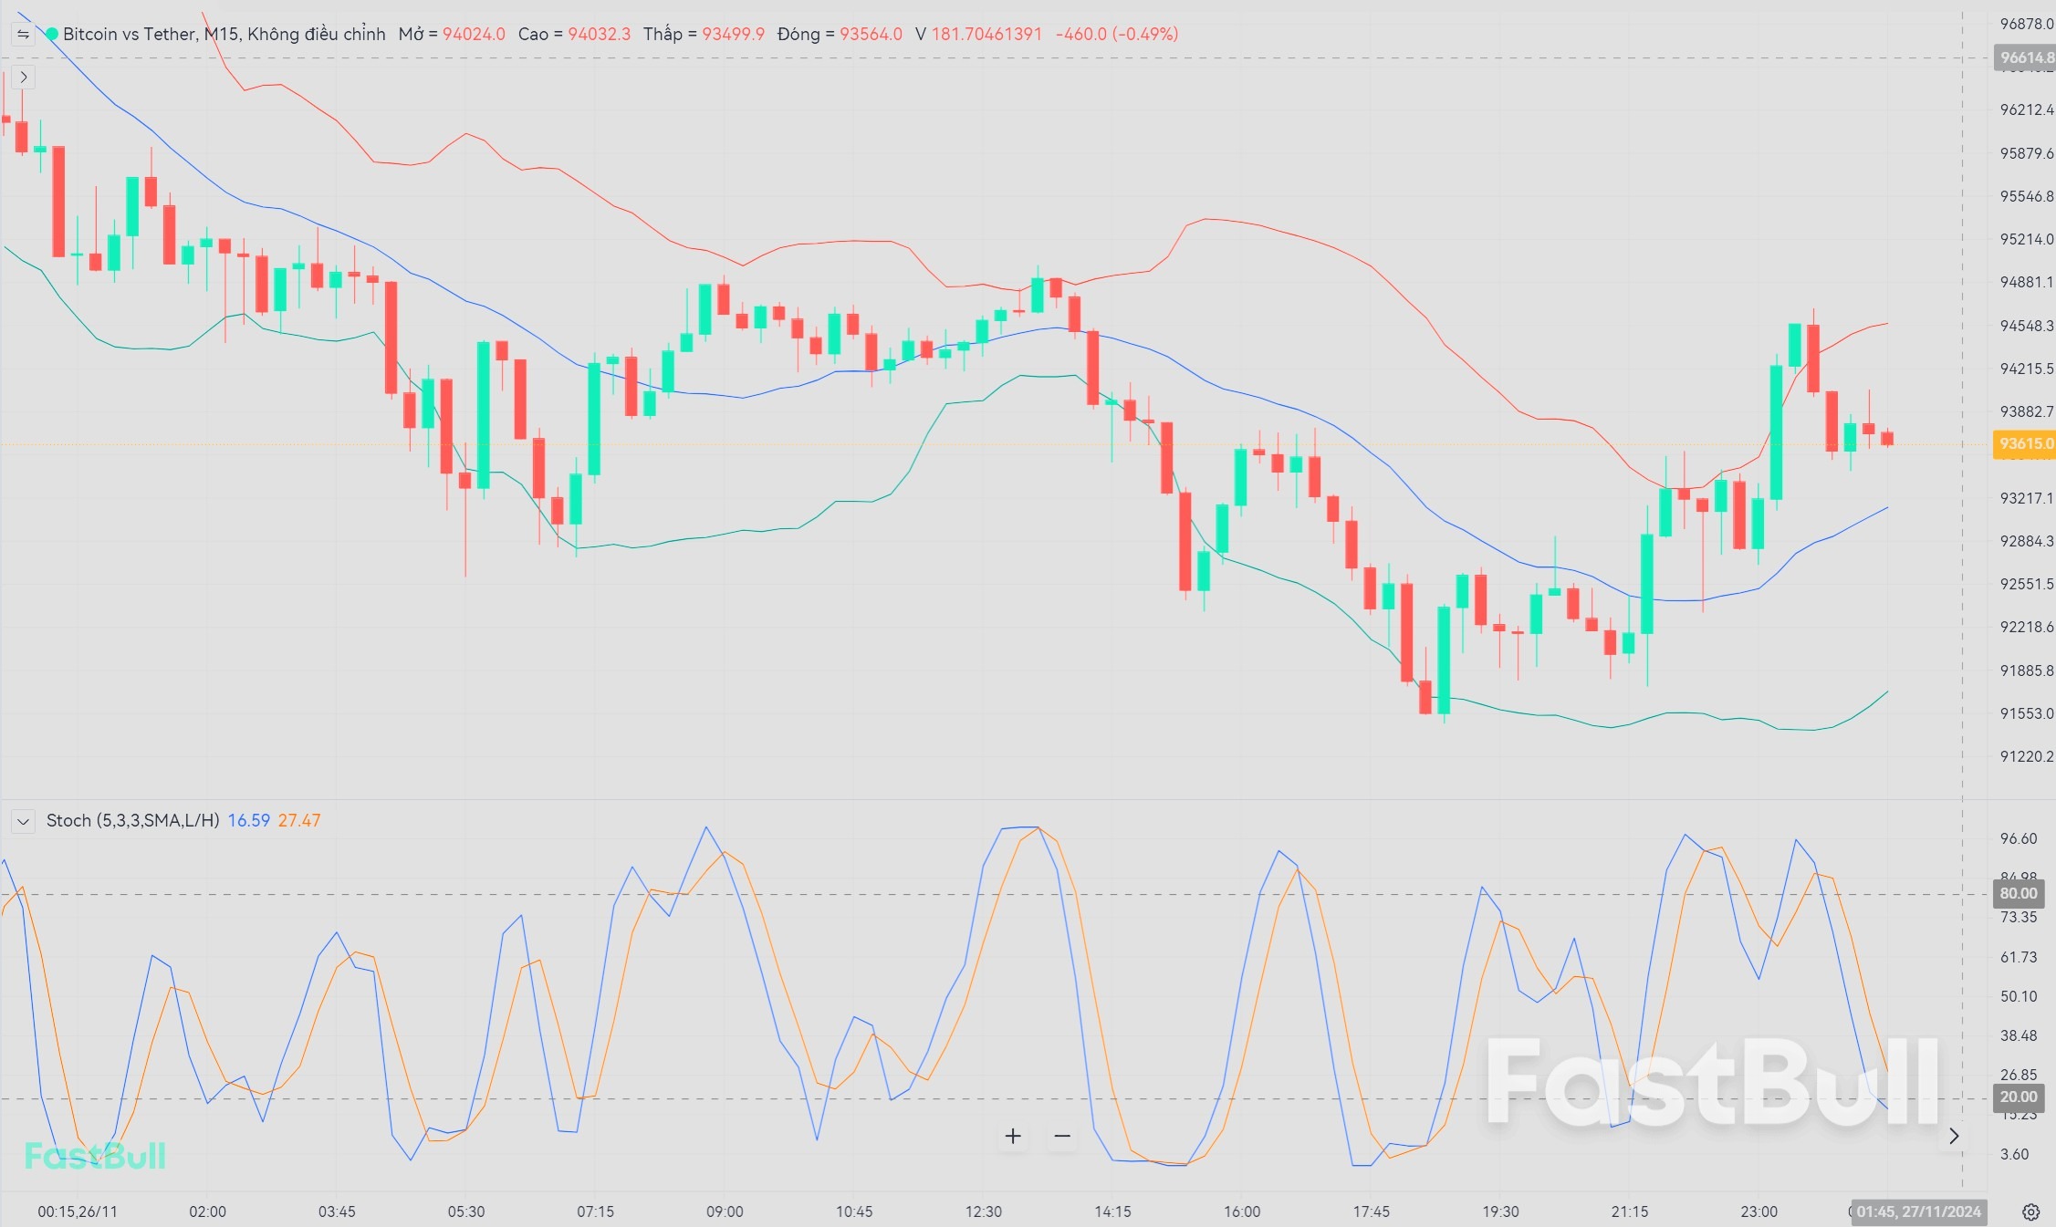
Task: Click the Stoch blue value 16.59
Action: [248, 821]
